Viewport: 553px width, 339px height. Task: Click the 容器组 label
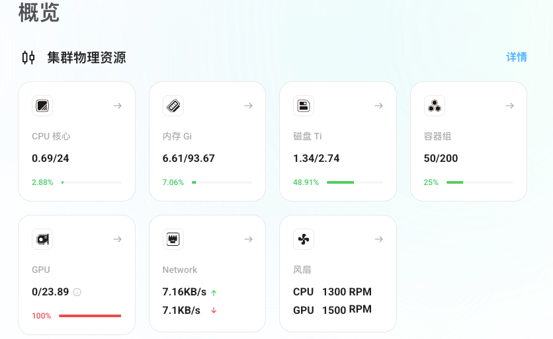tap(438, 136)
